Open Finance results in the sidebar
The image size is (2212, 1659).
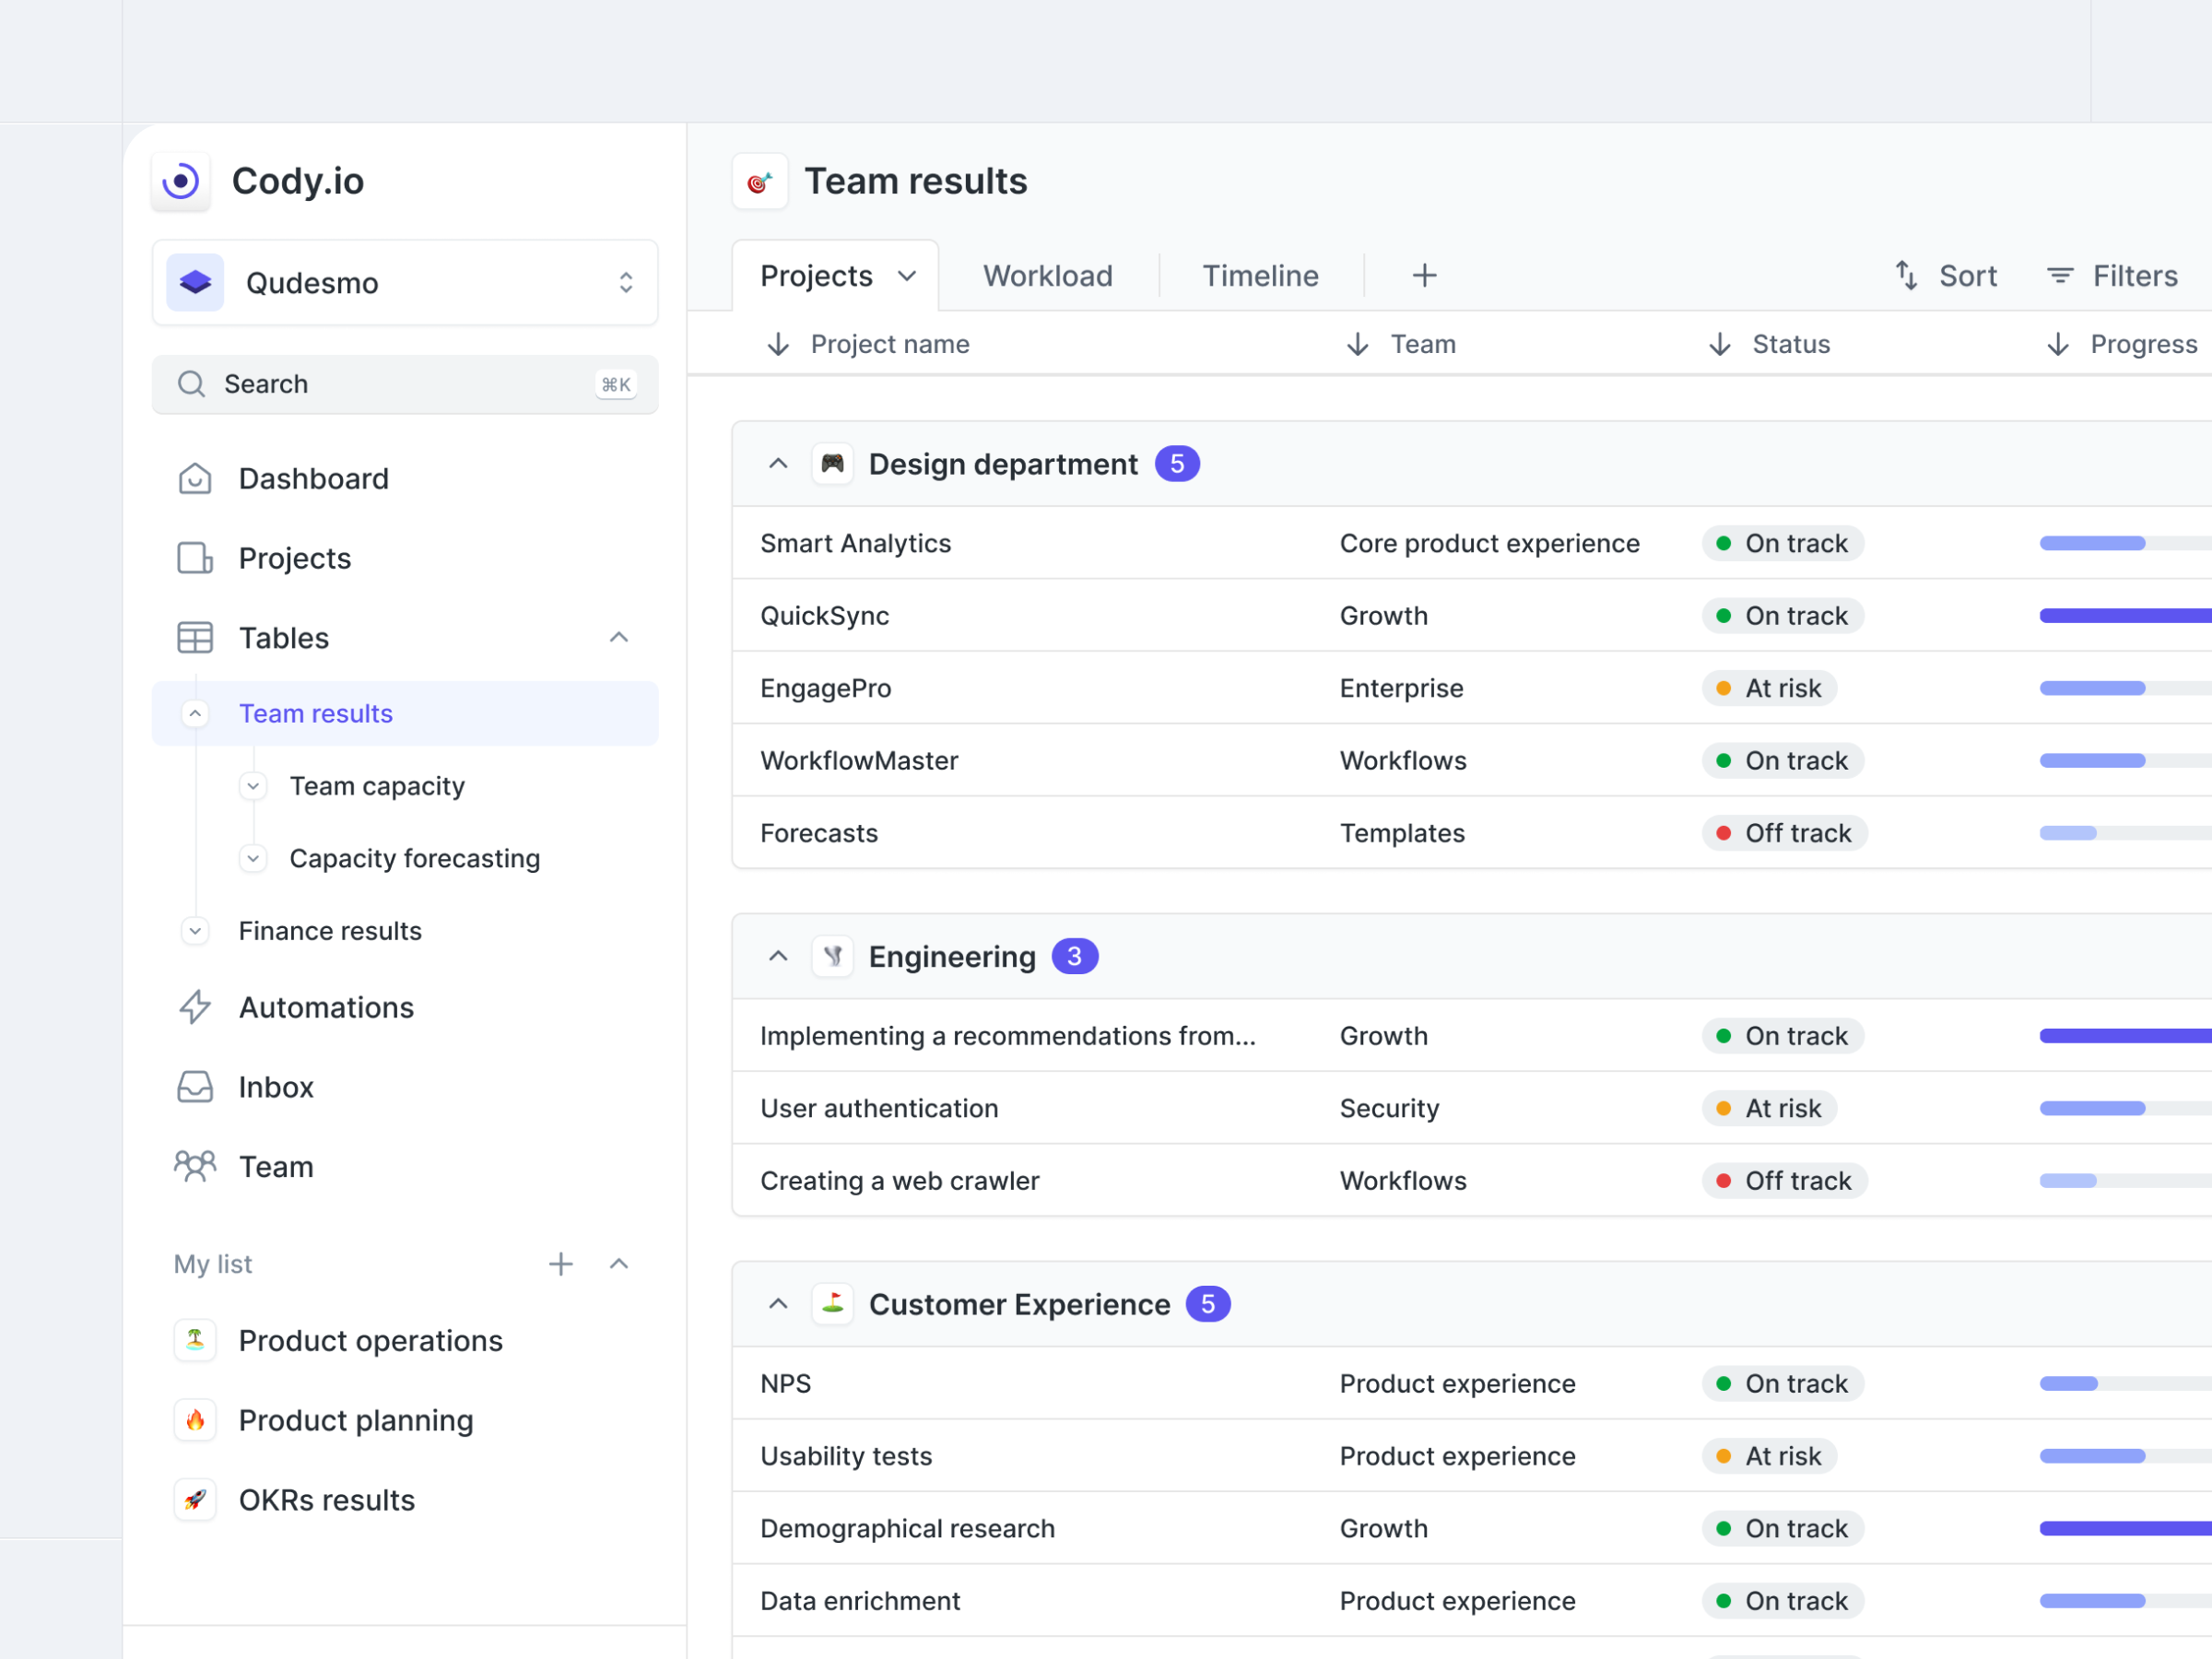tap(330, 931)
